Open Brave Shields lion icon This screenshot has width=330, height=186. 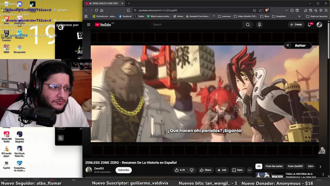pos(267,10)
